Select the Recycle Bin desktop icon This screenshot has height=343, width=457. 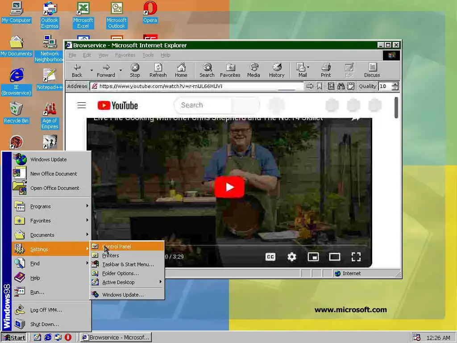(x=17, y=113)
